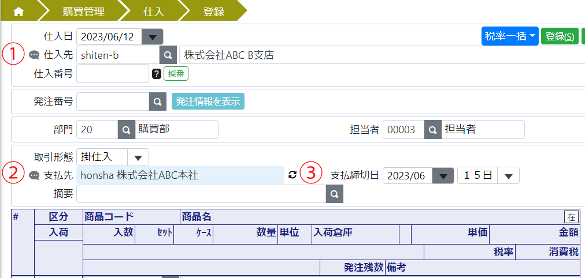Click the 発注番号 input field
The width and height of the screenshot is (585, 278).
pyautogui.click(x=113, y=102)
